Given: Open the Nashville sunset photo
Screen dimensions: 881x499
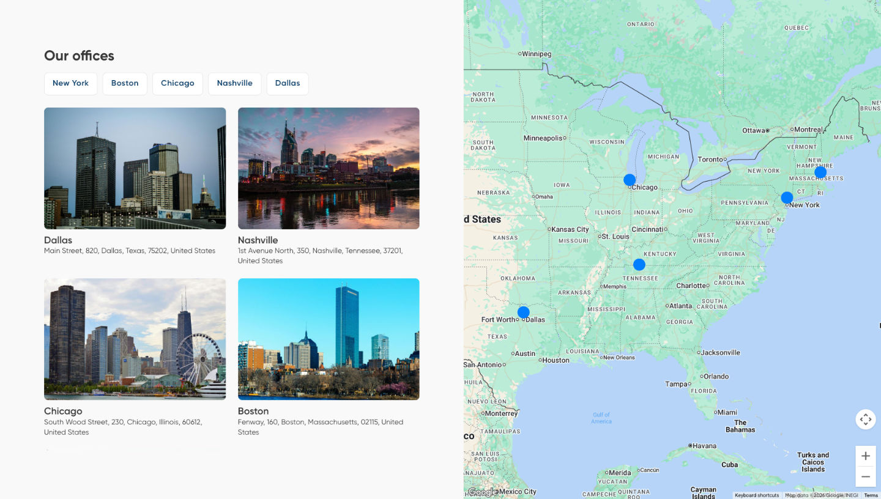Looking at the screenshot, I should point(329,168).
